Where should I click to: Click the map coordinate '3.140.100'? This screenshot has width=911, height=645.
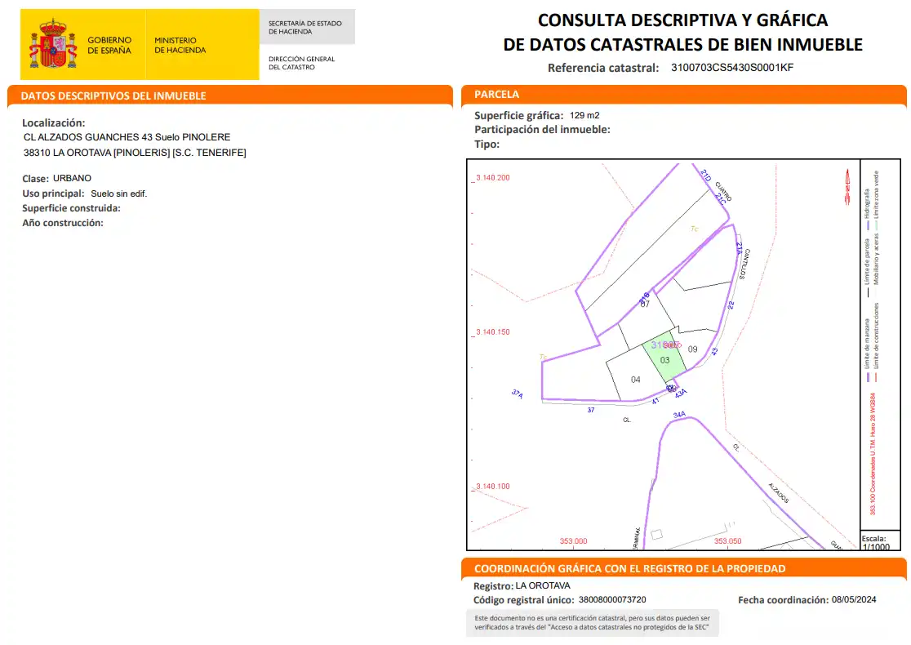click(x=493, y=487)
